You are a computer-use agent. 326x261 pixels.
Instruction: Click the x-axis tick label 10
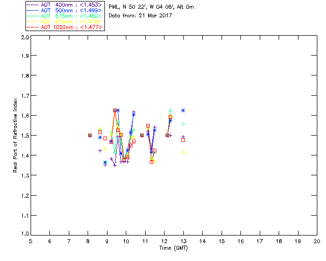pyautogui.click(x=126, y=241)
